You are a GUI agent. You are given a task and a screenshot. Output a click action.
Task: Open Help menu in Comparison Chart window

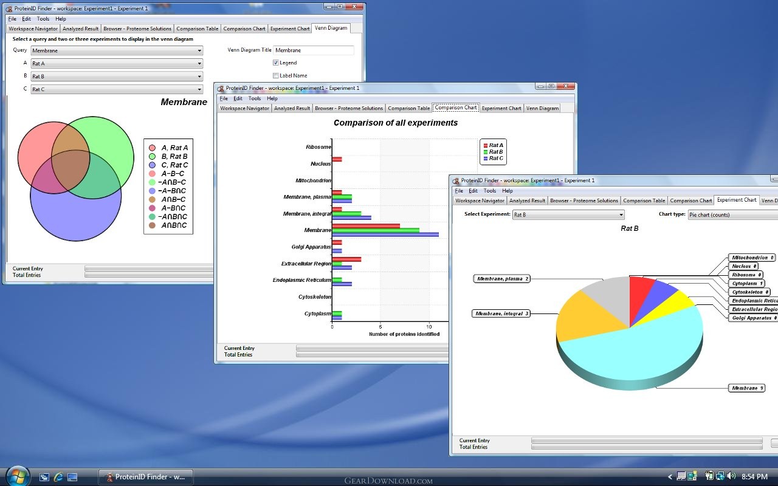pos(272,98)
